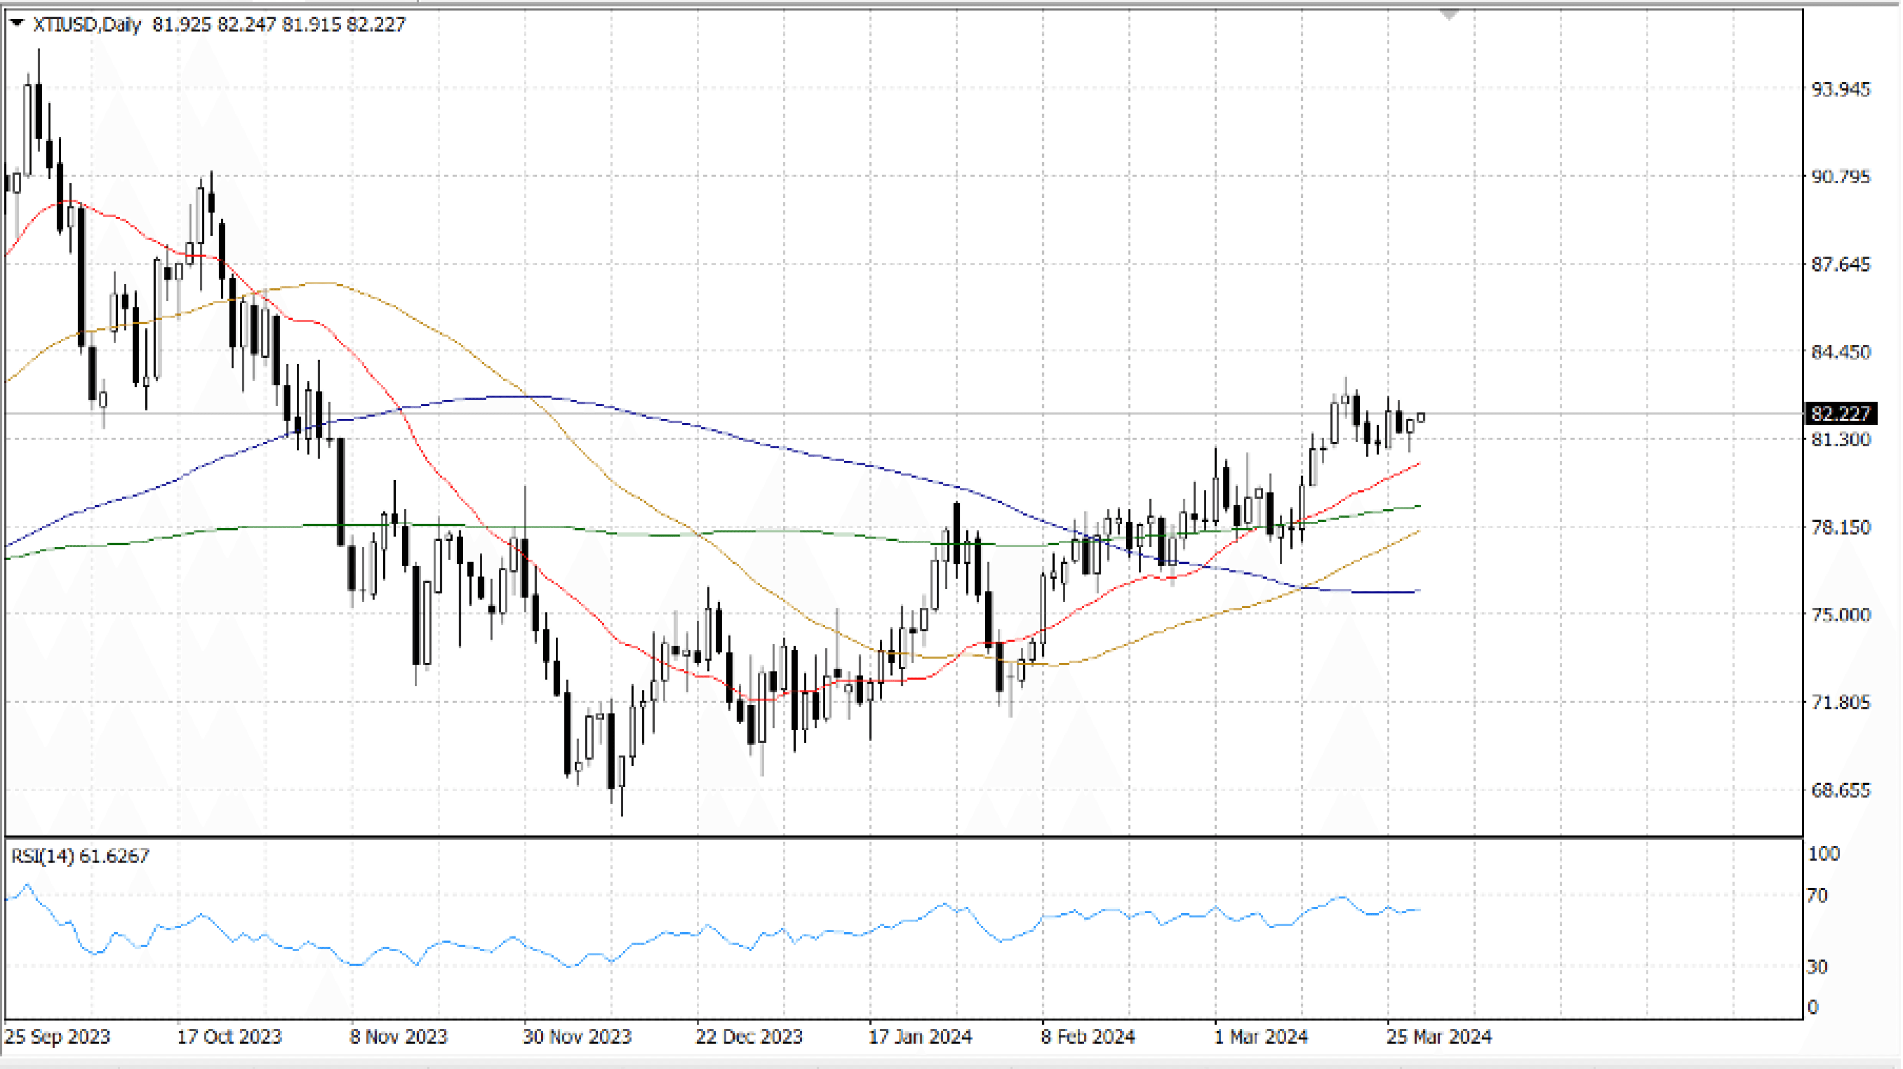
Task: Click the current price label 82.227
Action: coord(1840,414)
